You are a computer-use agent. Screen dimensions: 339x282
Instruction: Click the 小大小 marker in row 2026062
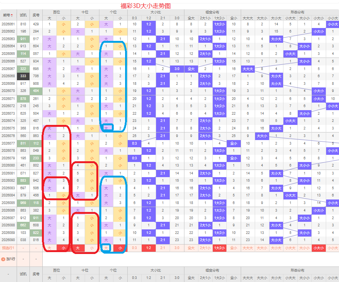click(319, 31)
